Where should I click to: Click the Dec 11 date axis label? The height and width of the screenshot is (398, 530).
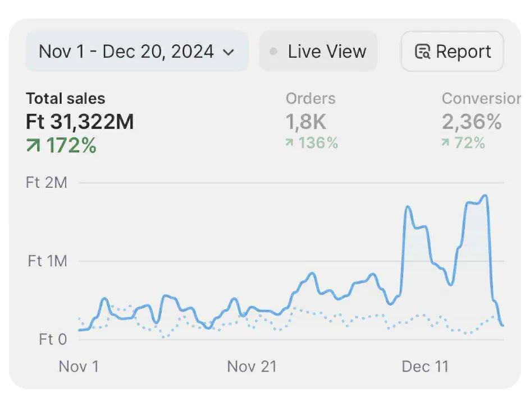[x=425, y=367]
